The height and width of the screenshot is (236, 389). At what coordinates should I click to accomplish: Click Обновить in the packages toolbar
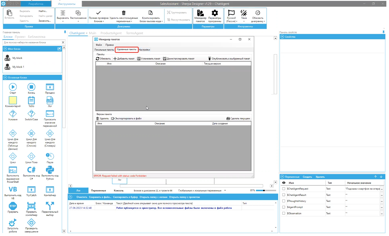pos(103,59)
